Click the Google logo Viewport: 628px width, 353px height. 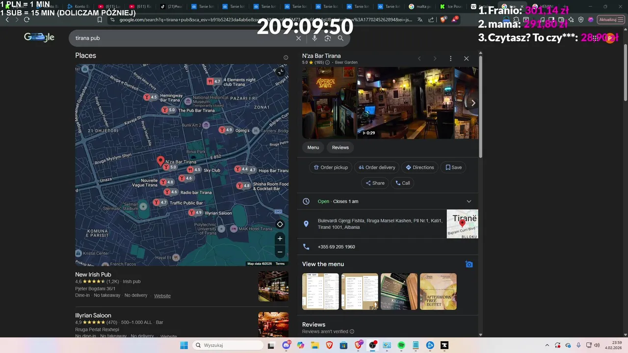39,37
